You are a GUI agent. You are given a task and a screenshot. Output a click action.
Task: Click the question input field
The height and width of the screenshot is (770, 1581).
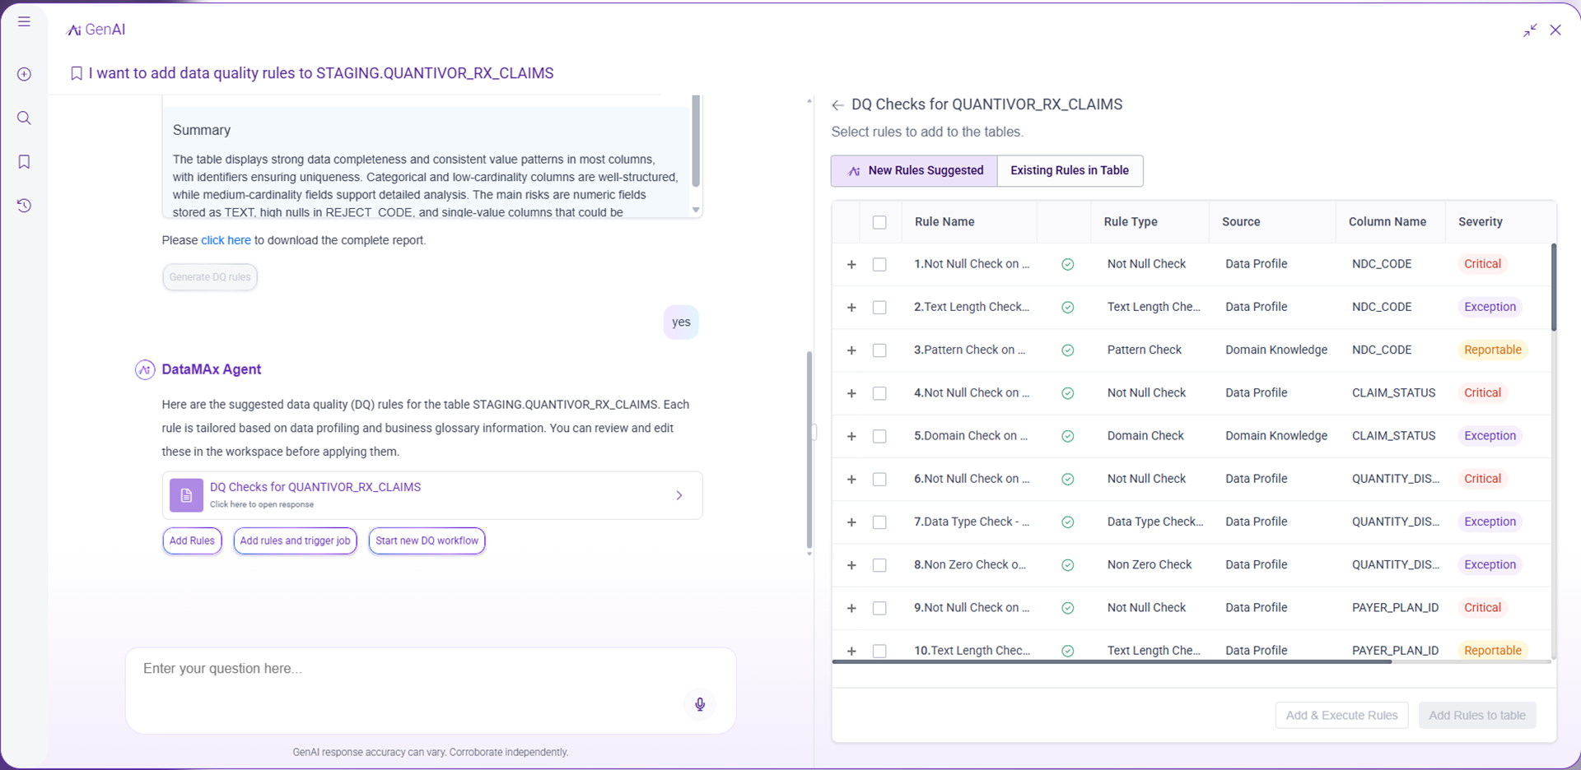tap(412, 669)
